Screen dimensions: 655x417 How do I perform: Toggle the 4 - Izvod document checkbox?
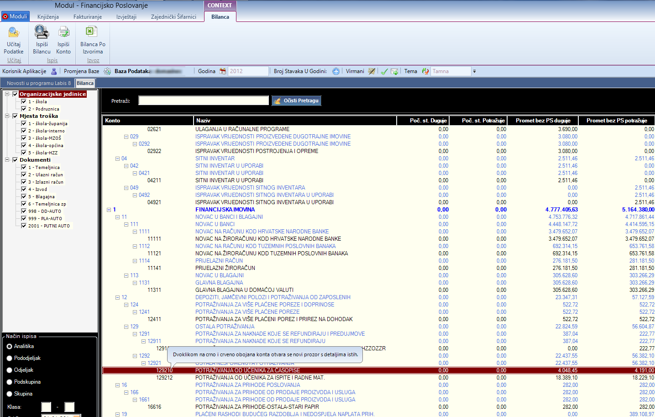24,189
